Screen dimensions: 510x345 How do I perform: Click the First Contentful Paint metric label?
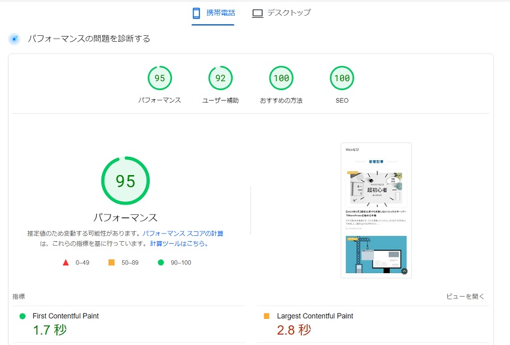pyautogui.click(x=65, y=316)
